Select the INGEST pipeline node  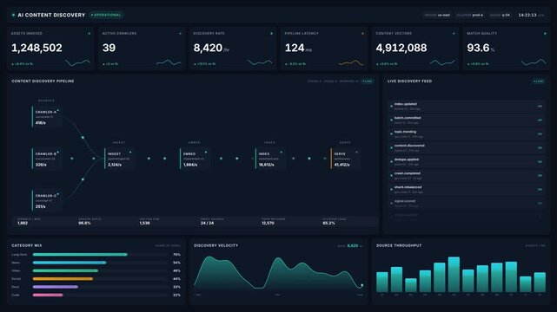pos(119,159)
